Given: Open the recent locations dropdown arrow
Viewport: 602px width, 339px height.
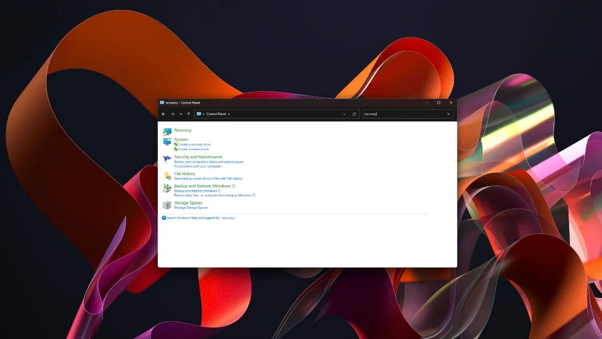Looking at the screenshot, I should 181,114.
